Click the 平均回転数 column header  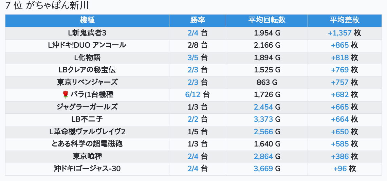click(x=267, y=20)
